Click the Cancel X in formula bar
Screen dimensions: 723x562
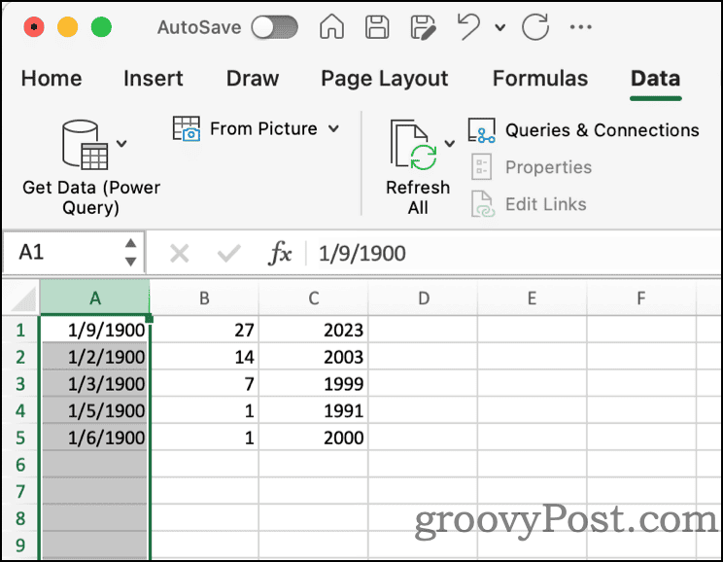pos(180,254)
